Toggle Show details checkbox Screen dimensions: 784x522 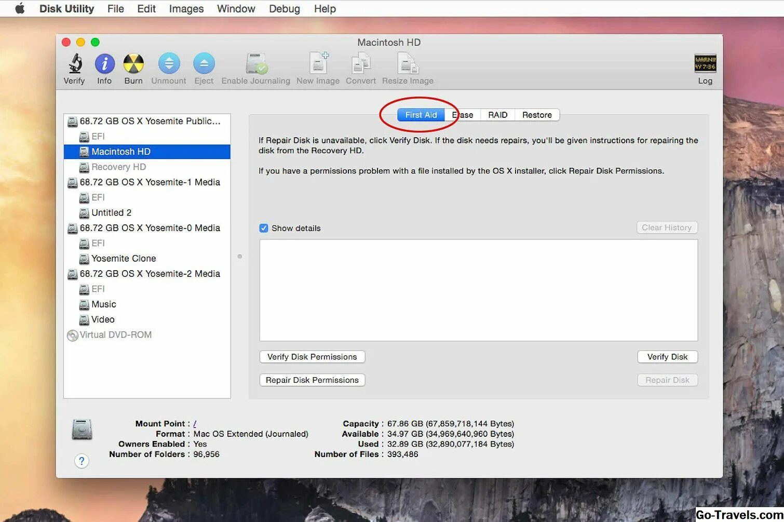coord(264,228)
